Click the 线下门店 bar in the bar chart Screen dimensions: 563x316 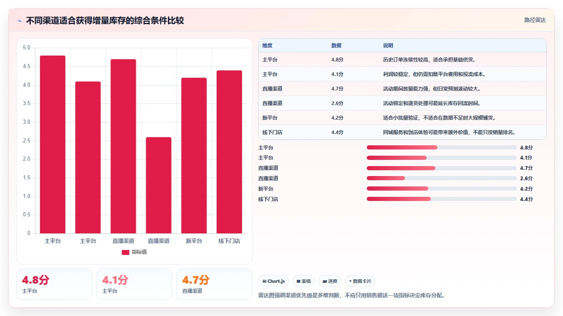coord(229,152)
